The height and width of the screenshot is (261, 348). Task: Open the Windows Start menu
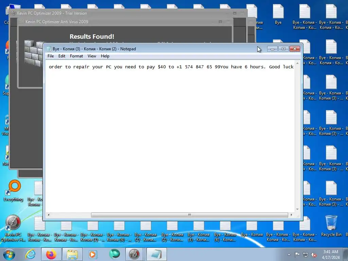pos(9,254)
